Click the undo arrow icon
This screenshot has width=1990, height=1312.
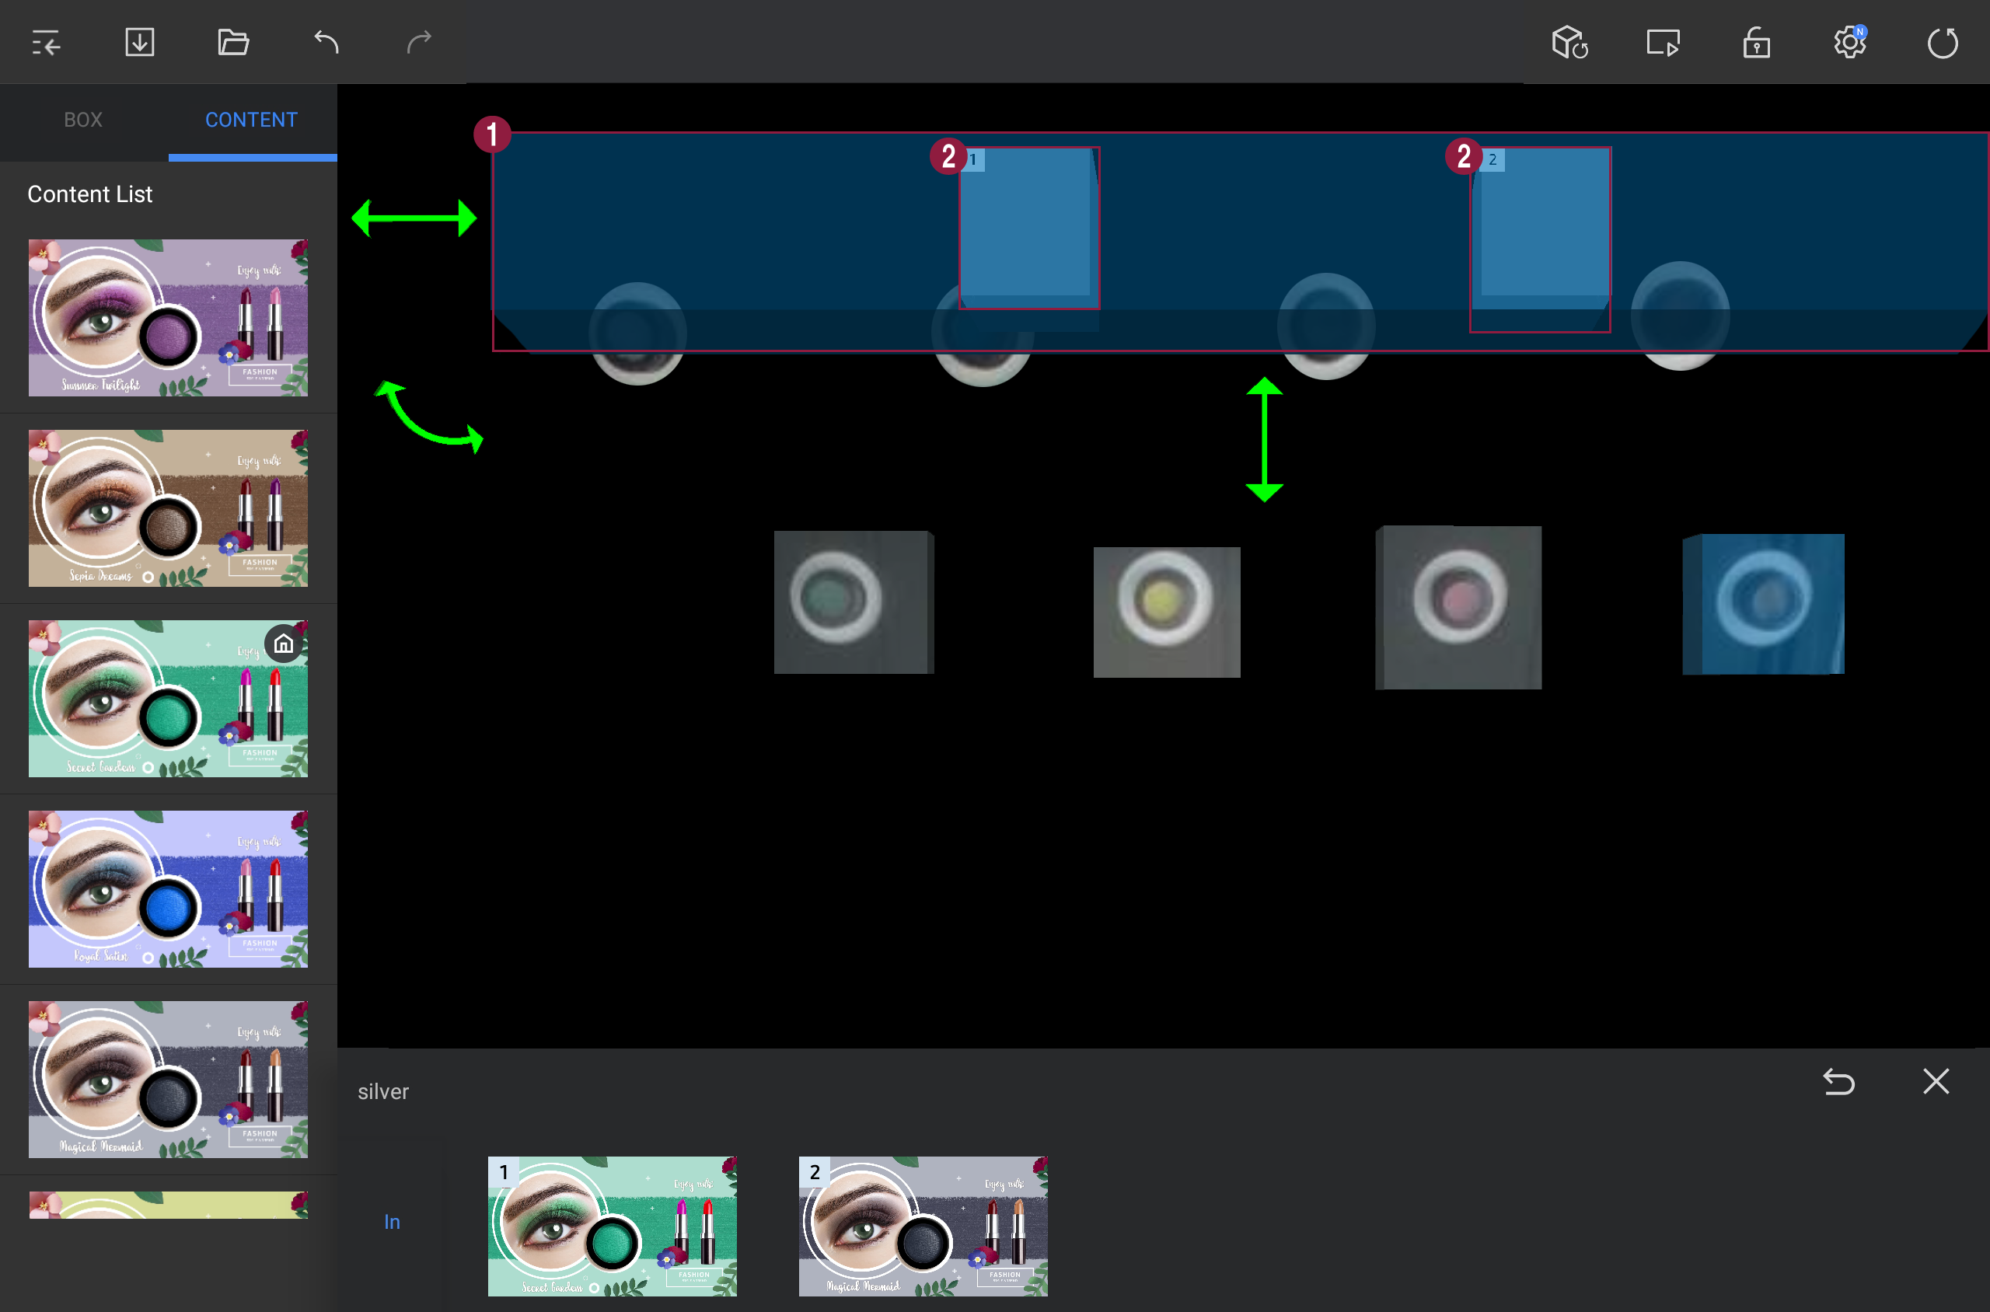pos(326,42)
